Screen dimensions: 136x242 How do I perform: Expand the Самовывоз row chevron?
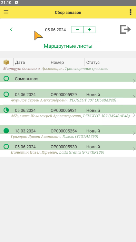coord(134,81)
